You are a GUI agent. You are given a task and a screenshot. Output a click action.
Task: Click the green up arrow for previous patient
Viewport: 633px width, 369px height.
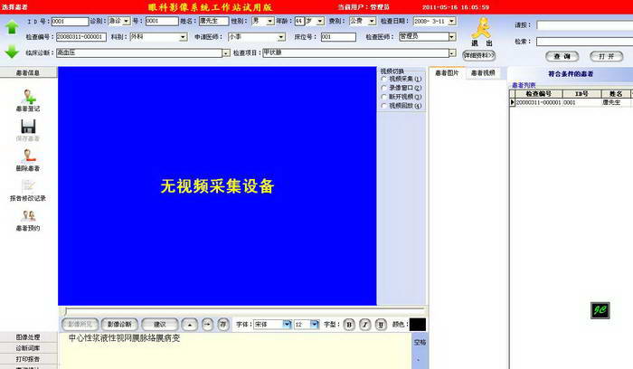pyautogui.click(x=12, y=27)
